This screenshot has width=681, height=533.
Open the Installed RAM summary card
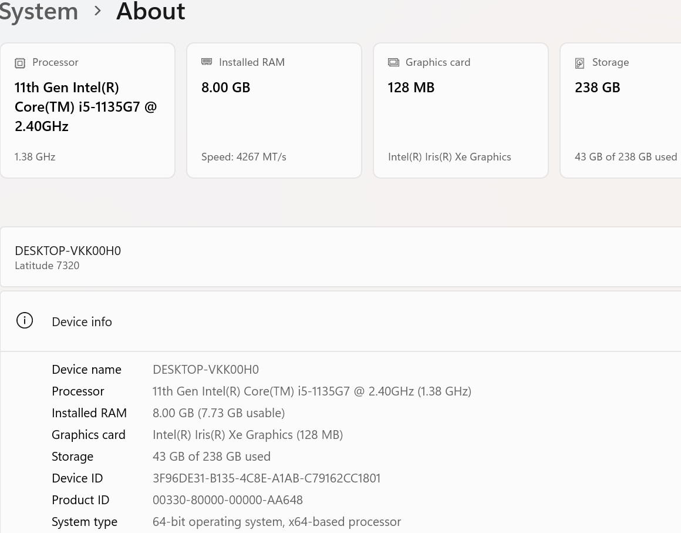pyautogui.click(x=274, y=110)
